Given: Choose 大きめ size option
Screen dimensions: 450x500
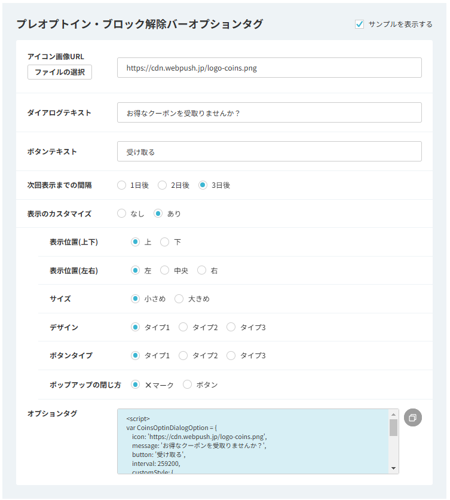Looking at the screenshot, I should [x=179, y=299].
